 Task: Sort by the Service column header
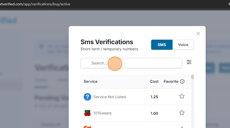91,81
